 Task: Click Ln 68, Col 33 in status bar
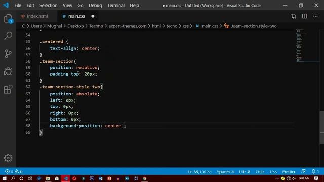pos(199,172)
